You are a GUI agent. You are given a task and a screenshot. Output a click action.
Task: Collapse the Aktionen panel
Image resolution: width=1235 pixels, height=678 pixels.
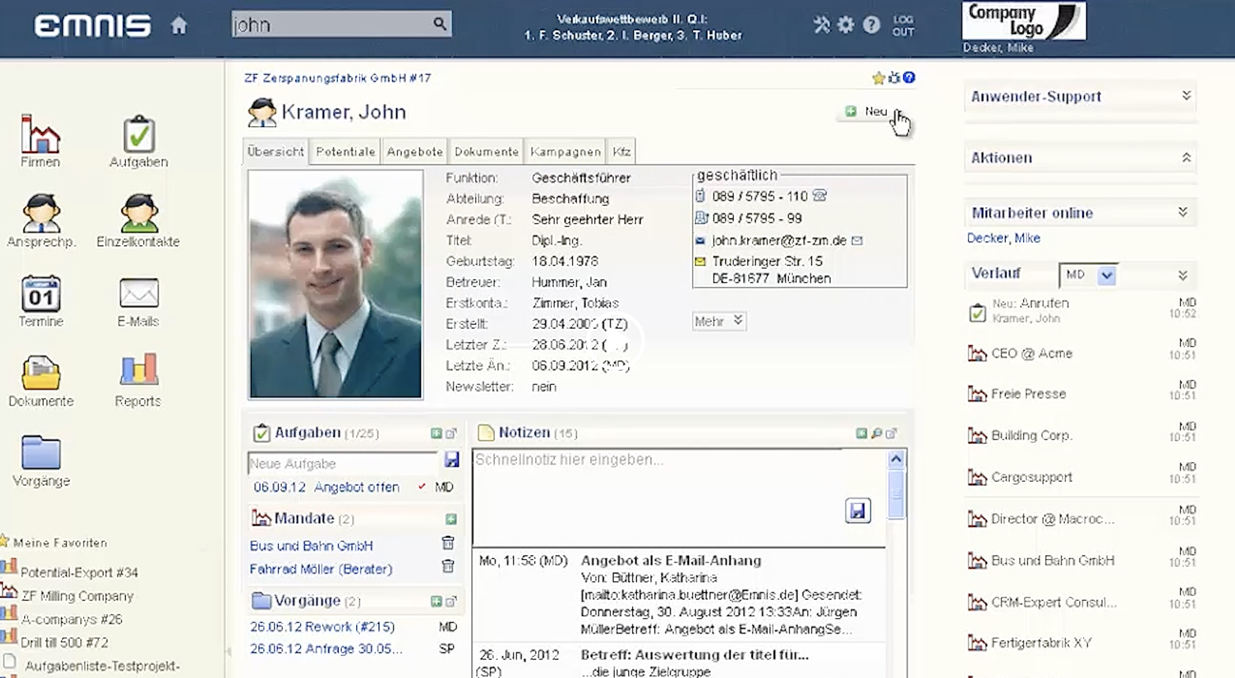point(1186,158)
